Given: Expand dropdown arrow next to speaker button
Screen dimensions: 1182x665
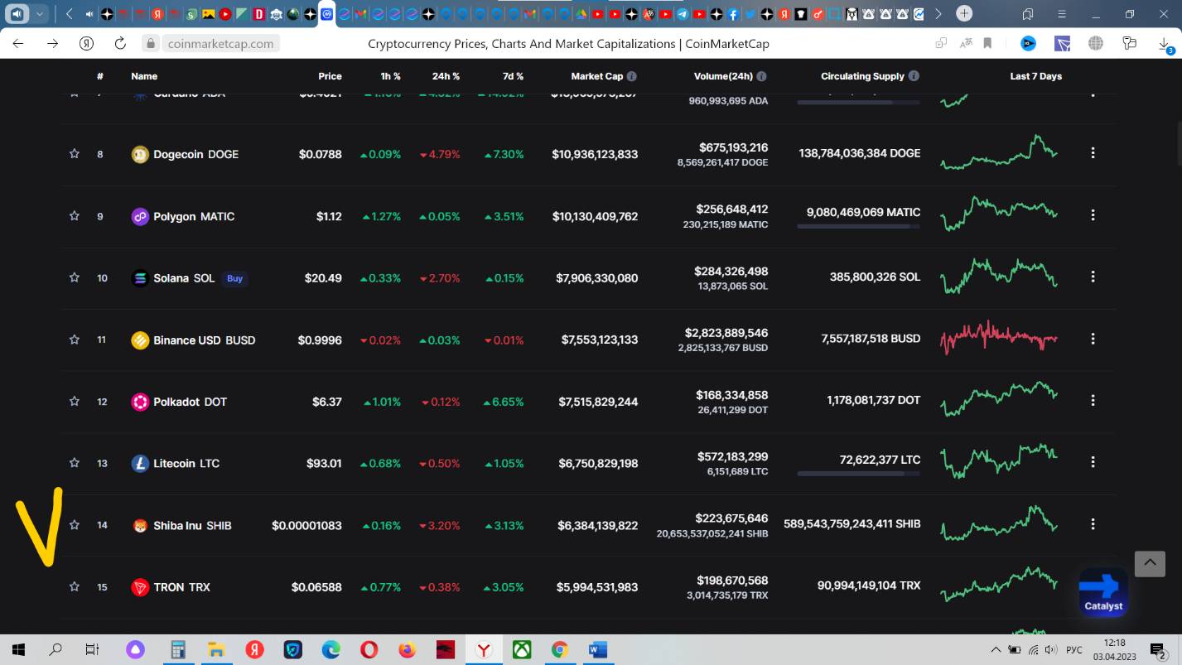Looking at the screenshot, I should coord(40,13).
